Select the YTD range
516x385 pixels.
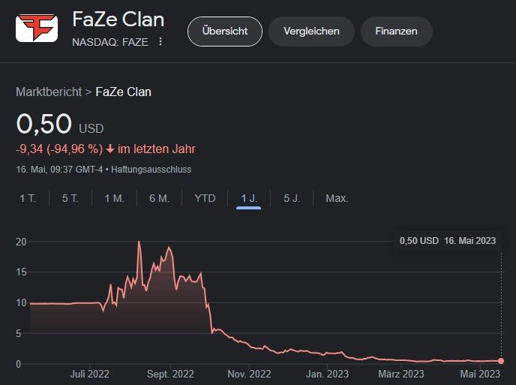205,198
